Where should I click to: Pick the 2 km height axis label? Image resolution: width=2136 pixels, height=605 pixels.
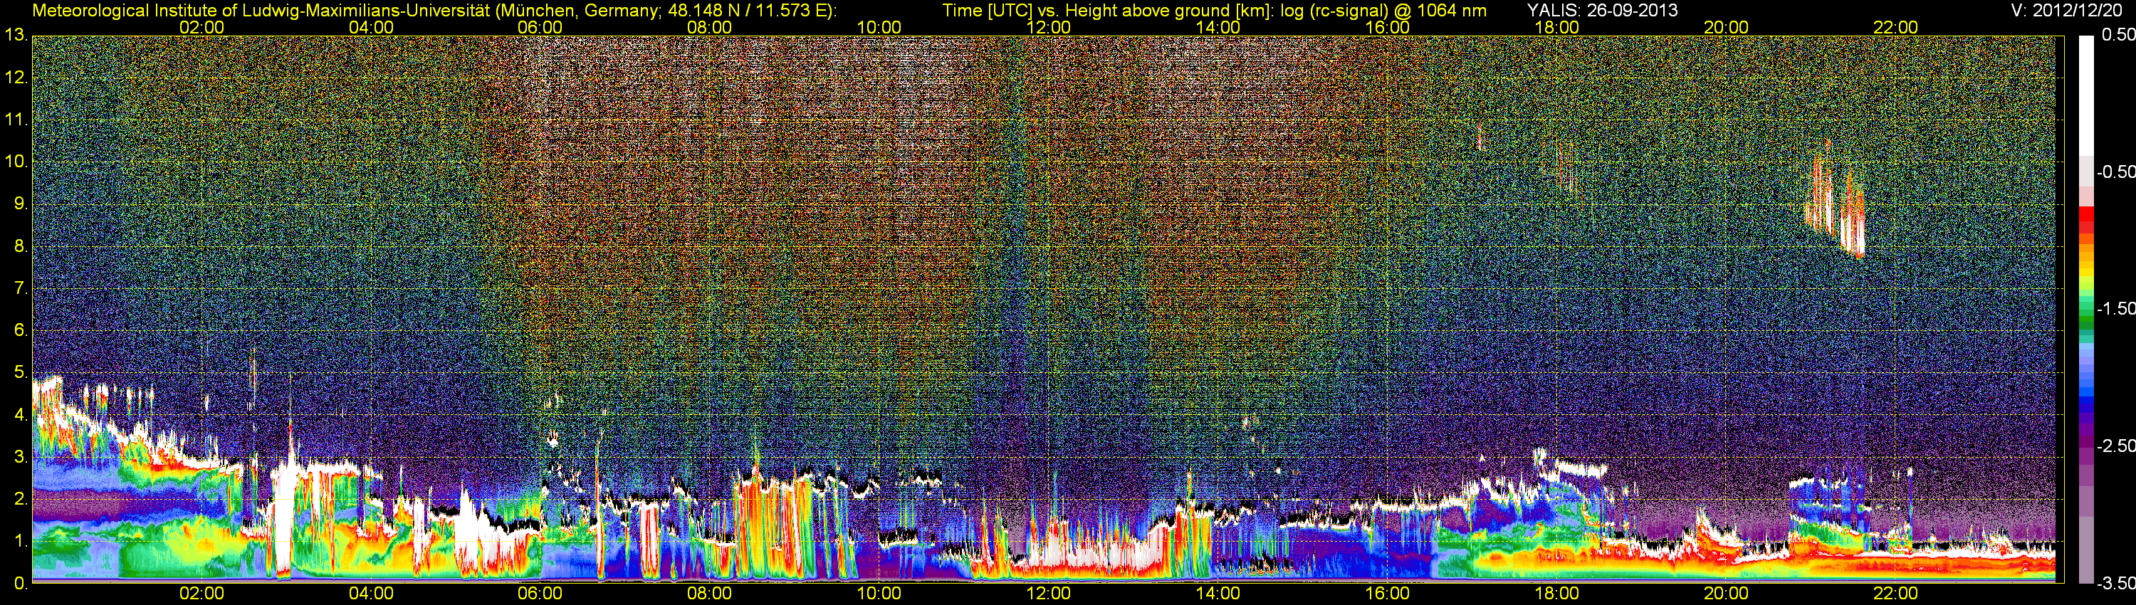(20, 500)
